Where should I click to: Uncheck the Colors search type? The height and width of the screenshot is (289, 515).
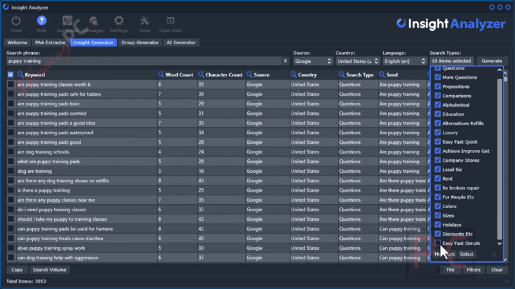click(438, 206)
